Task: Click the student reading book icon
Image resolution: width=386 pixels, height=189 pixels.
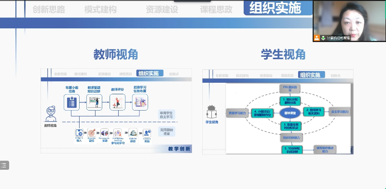Action: tap(212, 112)
